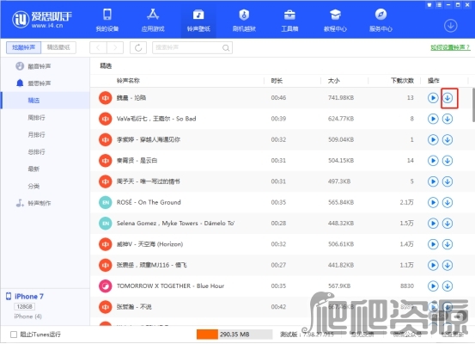Viewport: 475px width, 344px height.
Task: Play TOMORROW X TOGETHER - Blue Hour
Action: tap(433, 286)
